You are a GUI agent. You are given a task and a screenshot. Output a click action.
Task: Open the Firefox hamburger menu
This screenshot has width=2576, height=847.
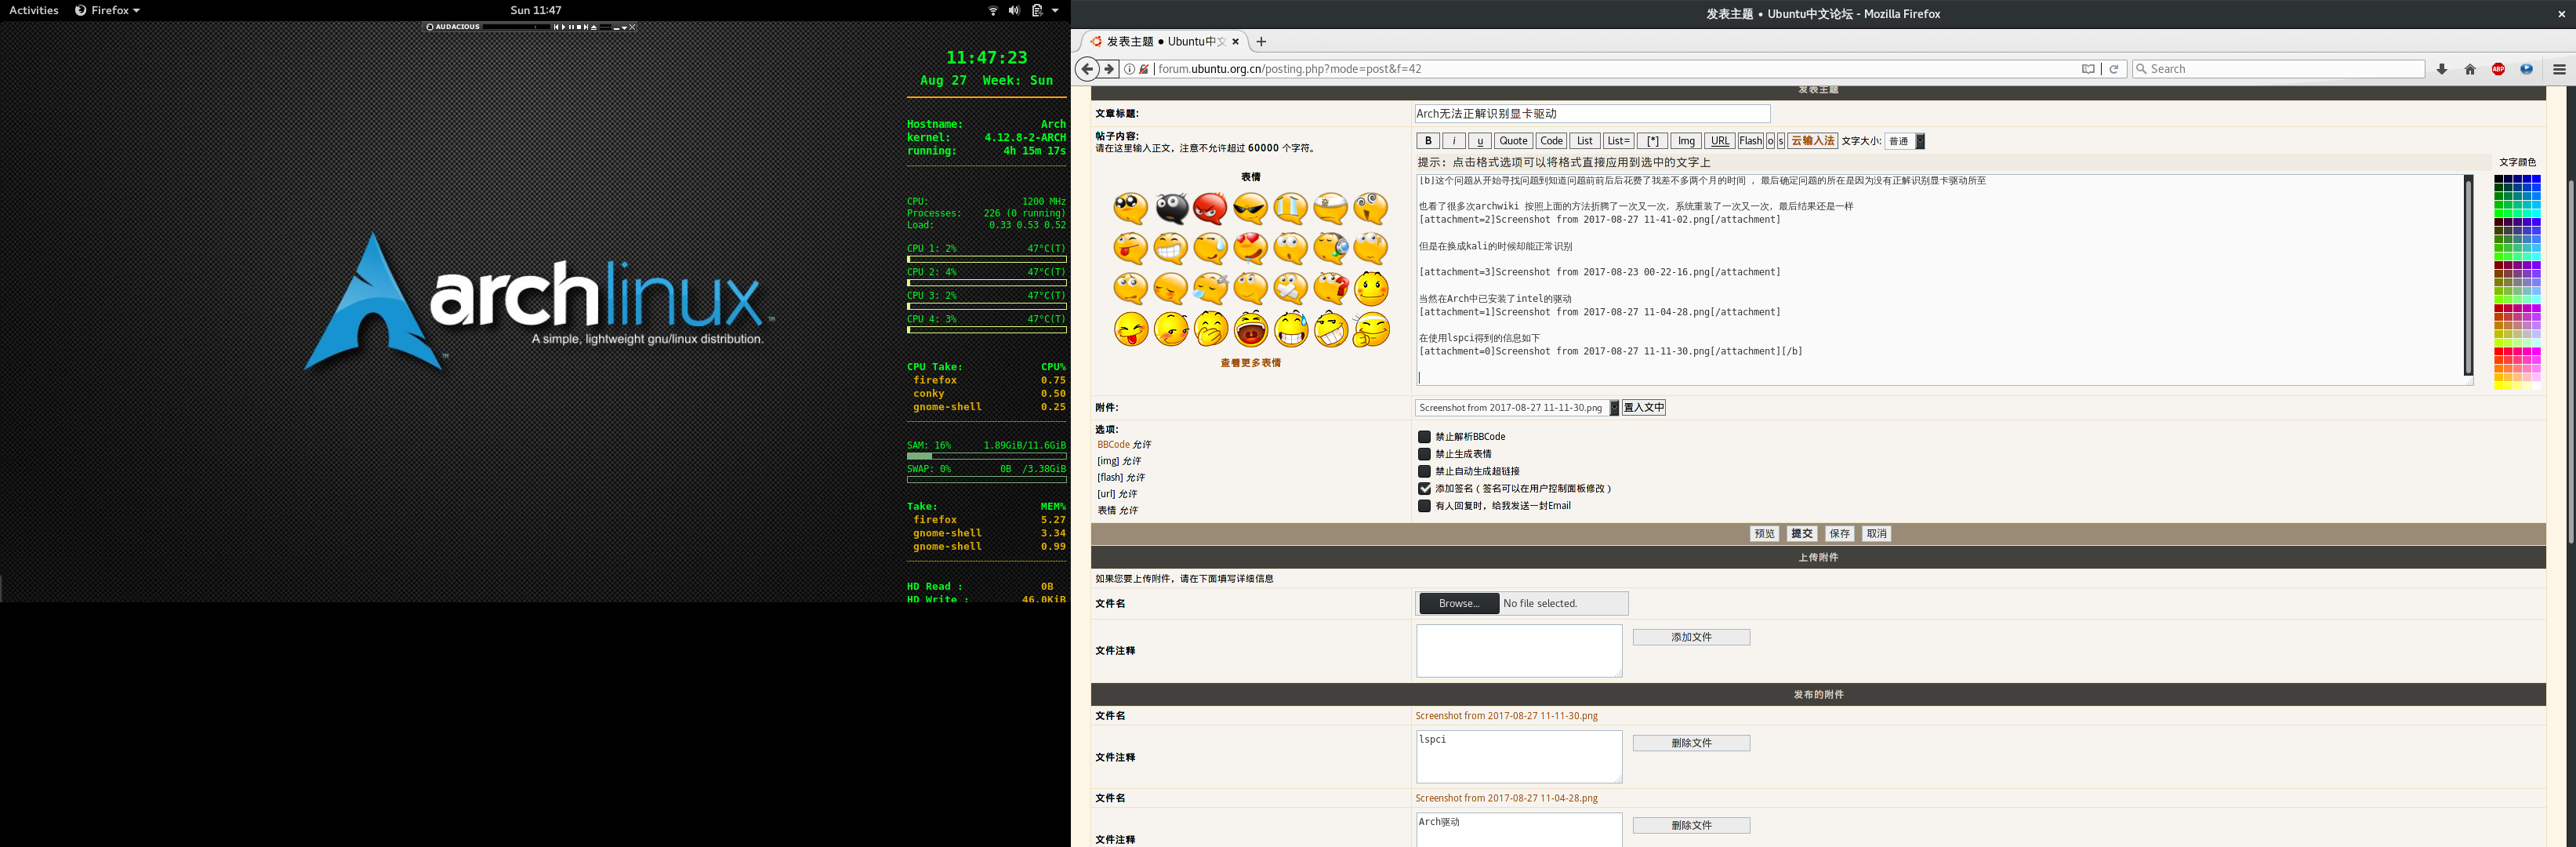pyautogui.click(x=2559, y=69)
